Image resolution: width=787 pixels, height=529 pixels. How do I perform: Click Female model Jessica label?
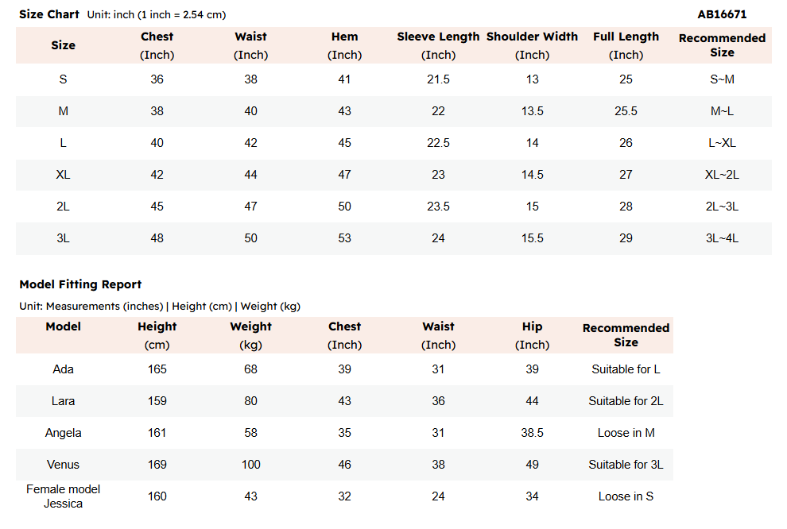64,496
